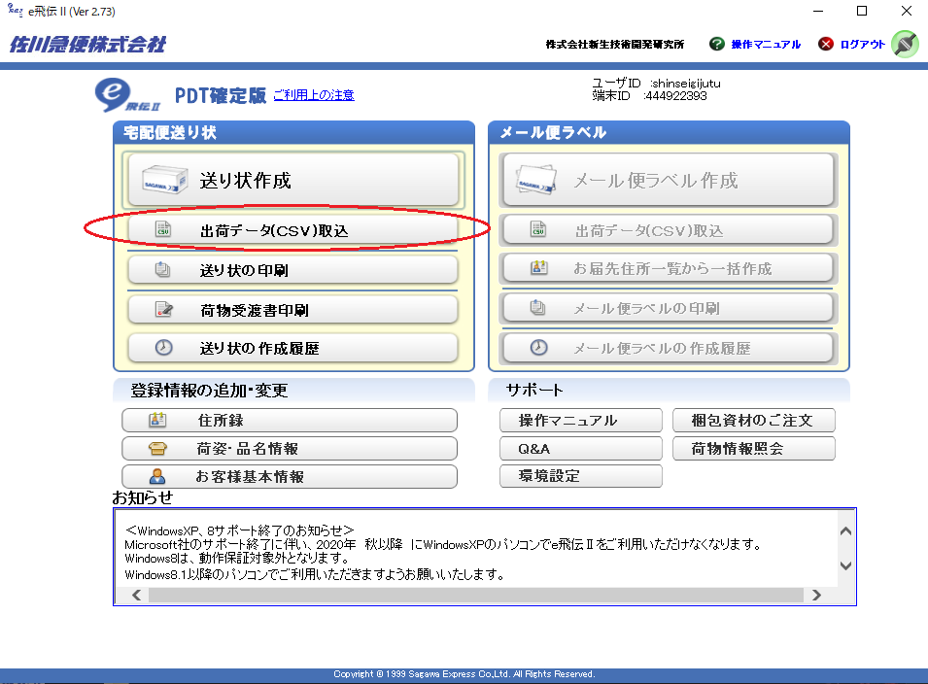This screenshot has height=684, width=928.
Task: Click the package icon beside 荷姿・品名情報
Action: pos(157,449)
